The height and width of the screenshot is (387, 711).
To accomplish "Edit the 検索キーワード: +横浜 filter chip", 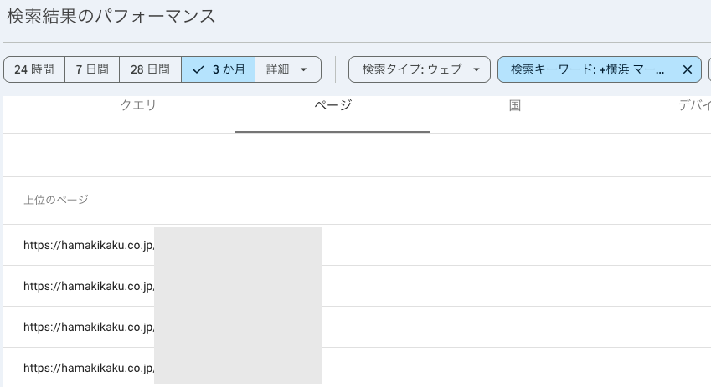I will tap(587, 69).
